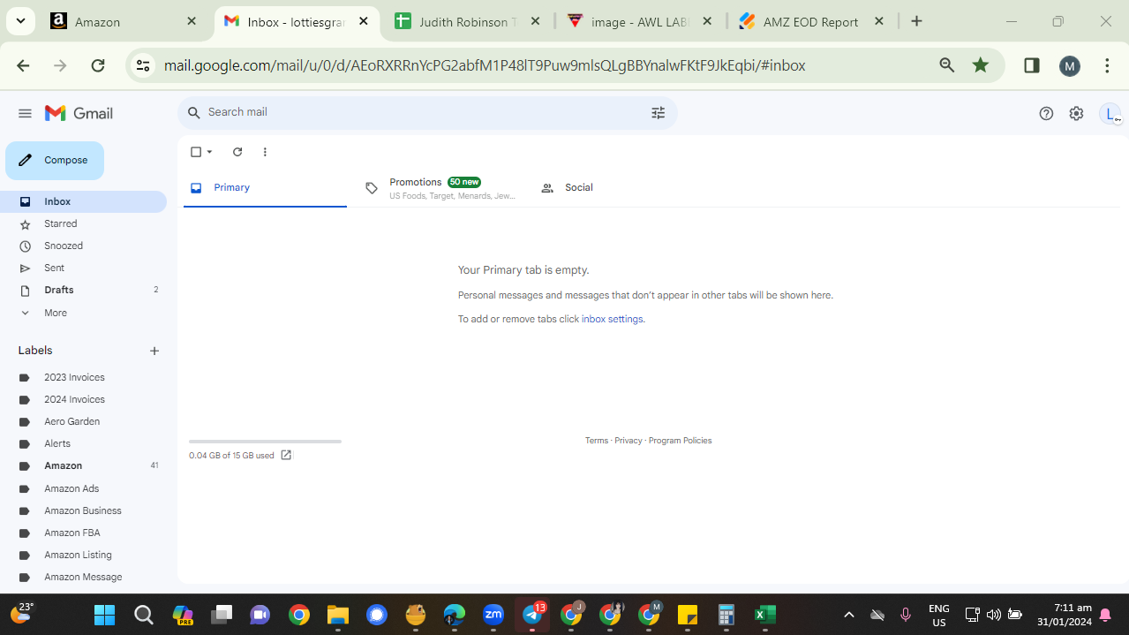Switch to the Primary tab

265,187
